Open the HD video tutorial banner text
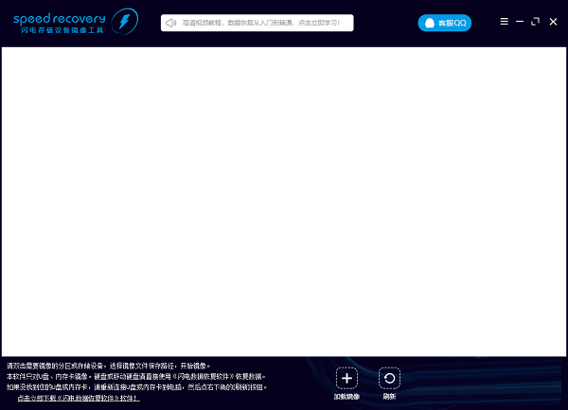Viewport: 568px width, 410px height. (x=261, y=23)
